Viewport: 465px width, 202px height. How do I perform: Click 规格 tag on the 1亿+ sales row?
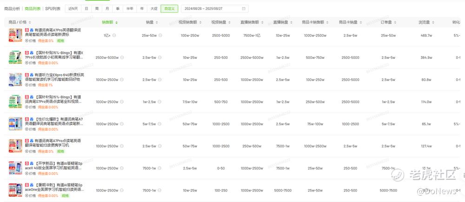[x=60, y=41]
